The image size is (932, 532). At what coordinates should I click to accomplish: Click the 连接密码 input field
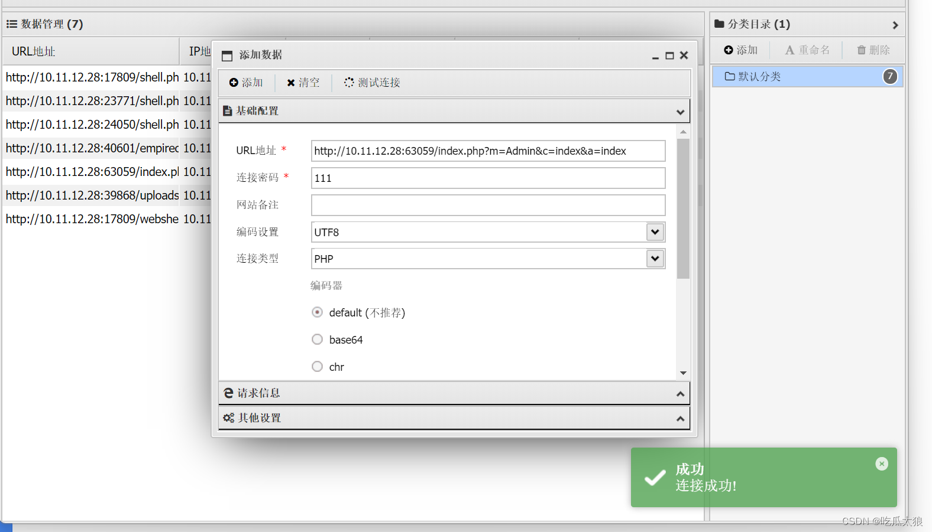click(488, 178)
